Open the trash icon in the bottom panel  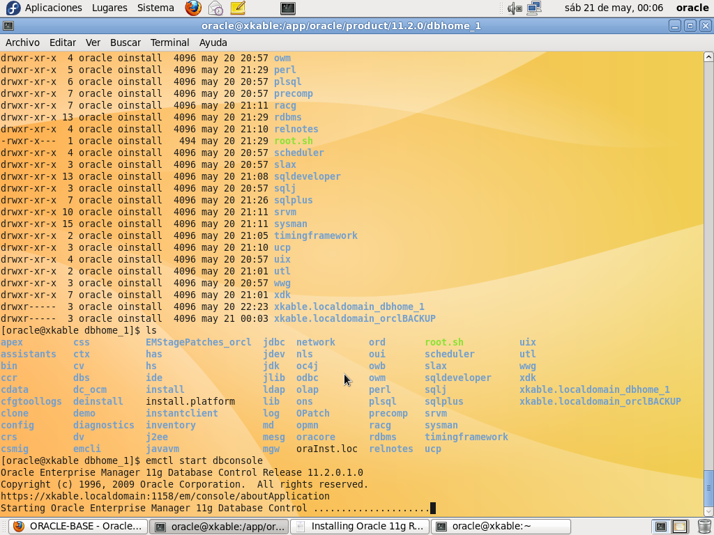[x=704, y=527]
